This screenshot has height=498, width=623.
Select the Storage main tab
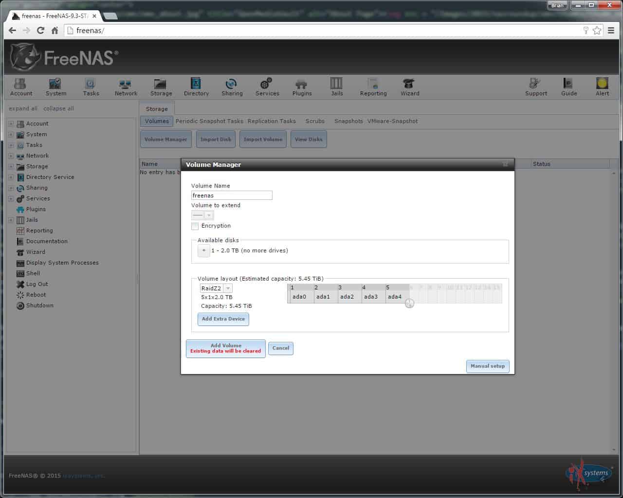(x=157, y=109)
